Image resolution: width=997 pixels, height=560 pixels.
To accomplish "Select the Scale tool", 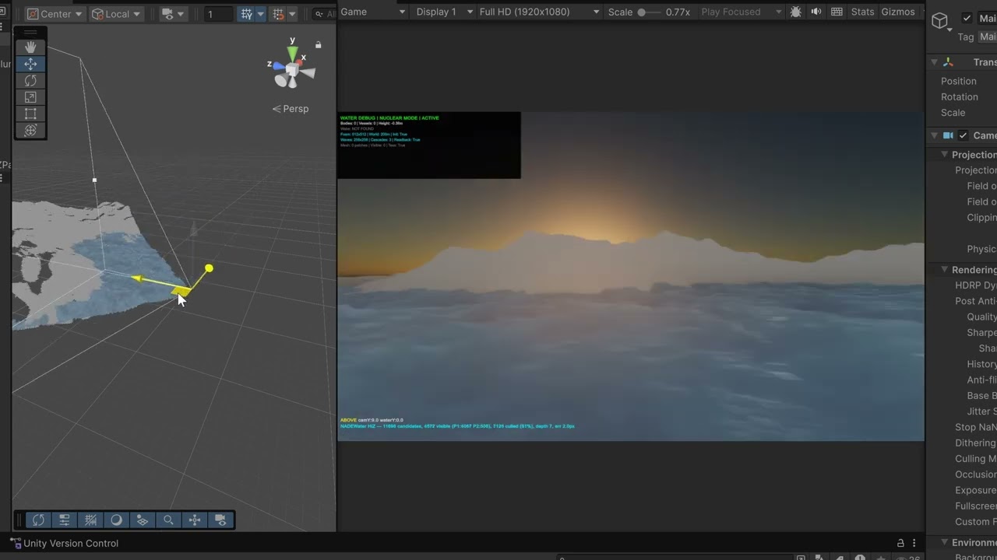I will click(x=30, y=97).
